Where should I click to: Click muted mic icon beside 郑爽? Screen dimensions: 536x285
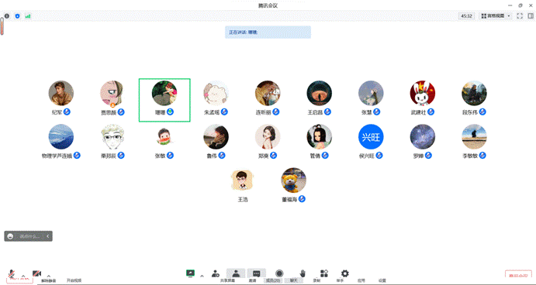coord(274,156)
